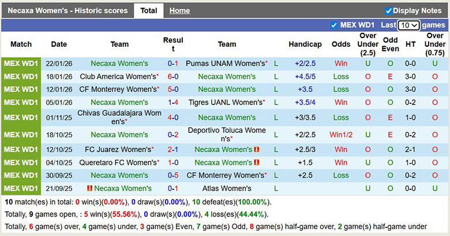Viewport: 450px width, 236px height.
Task: Open Tigres UANL Women's team link
Action: [225, 102]
